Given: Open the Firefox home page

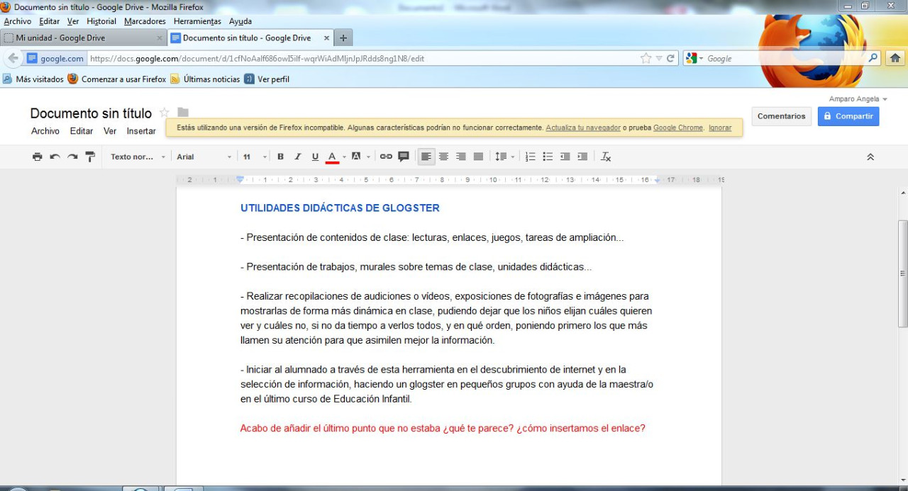Looking at the screenshot, I should click(895, 58).
